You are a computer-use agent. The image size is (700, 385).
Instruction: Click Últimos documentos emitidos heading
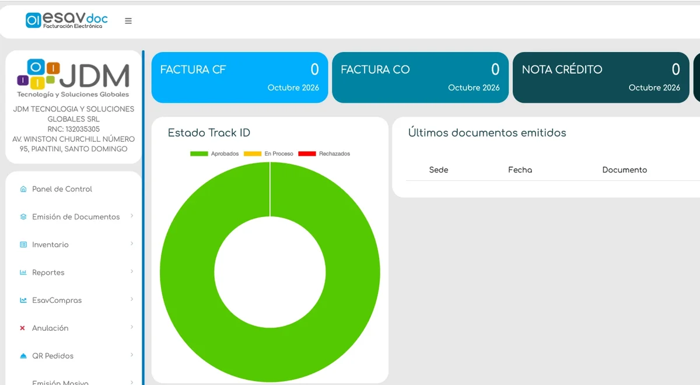[x=487, y=133]
